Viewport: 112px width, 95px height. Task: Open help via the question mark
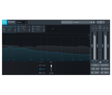tap(104, 22)
